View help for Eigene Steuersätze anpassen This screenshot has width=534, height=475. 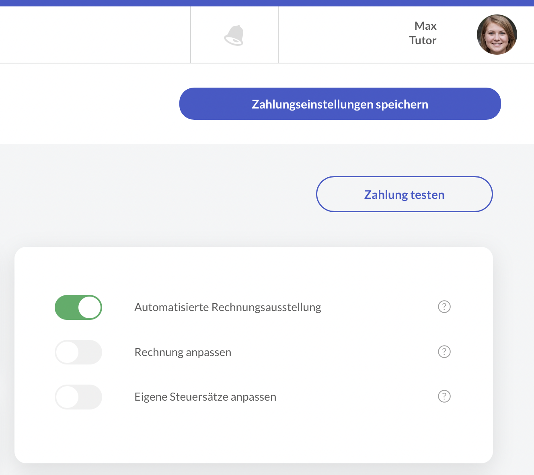click(x=444, y=397)
